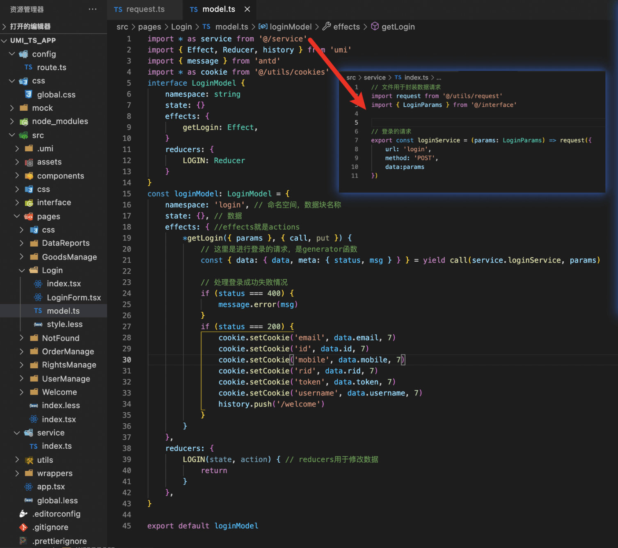Open index.ts under the service folder
This screenshot has height=548, width=618.
(x=57, y=446)
